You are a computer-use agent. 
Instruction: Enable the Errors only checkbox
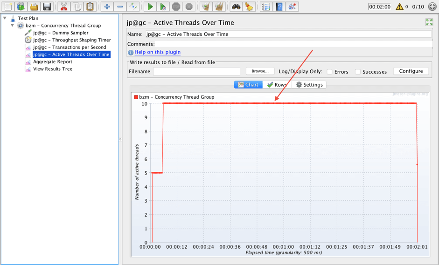pos(329,72)
